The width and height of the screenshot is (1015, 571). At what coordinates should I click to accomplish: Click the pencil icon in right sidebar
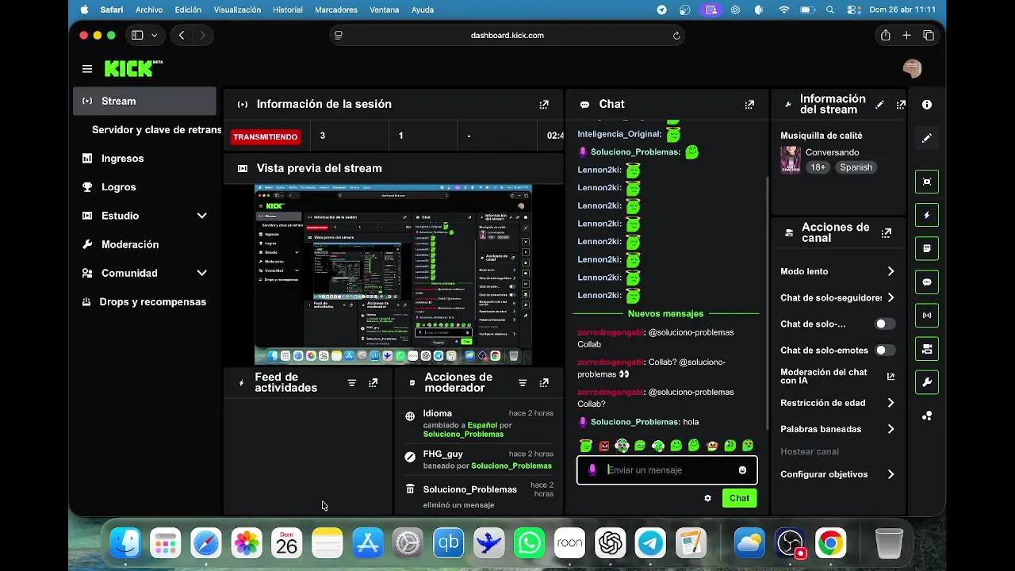pos(927,138)
